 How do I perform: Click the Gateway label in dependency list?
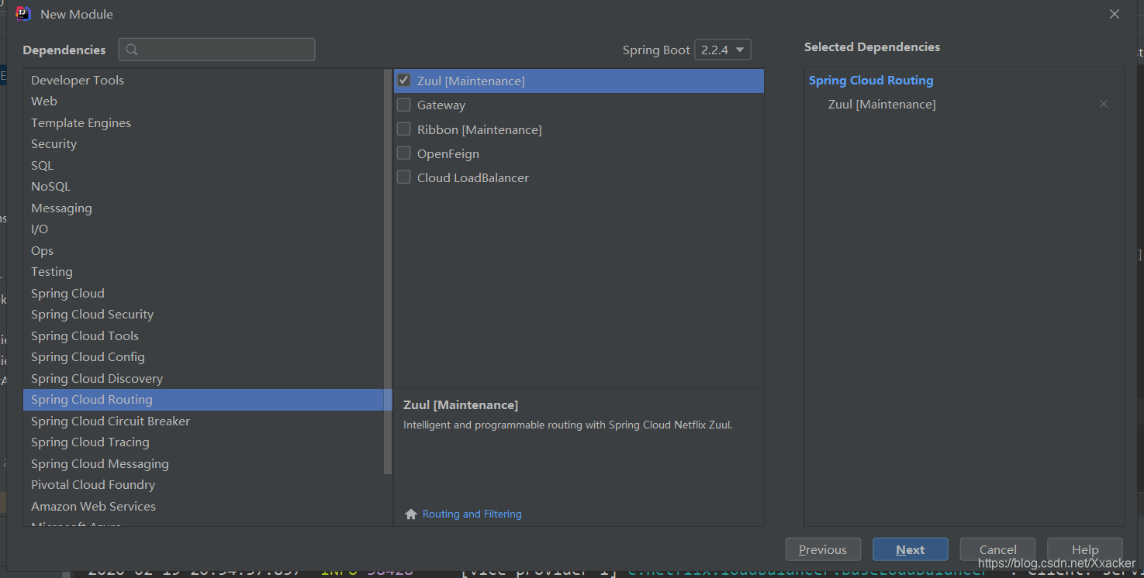[441, 105]
